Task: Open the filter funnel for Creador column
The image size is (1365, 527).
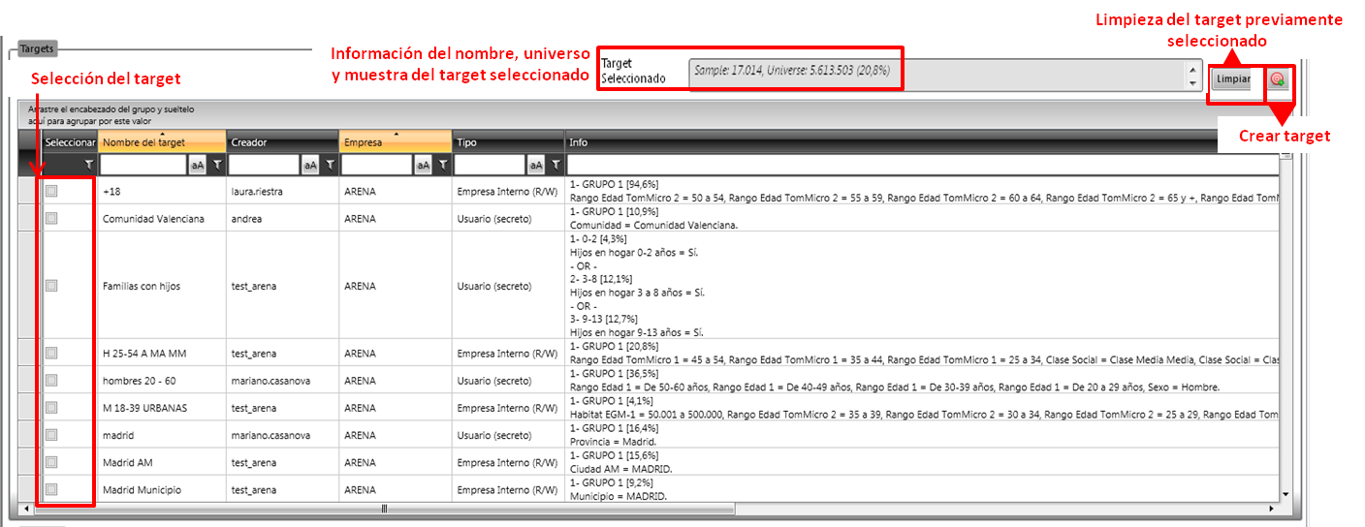Action: coord(330,166)
